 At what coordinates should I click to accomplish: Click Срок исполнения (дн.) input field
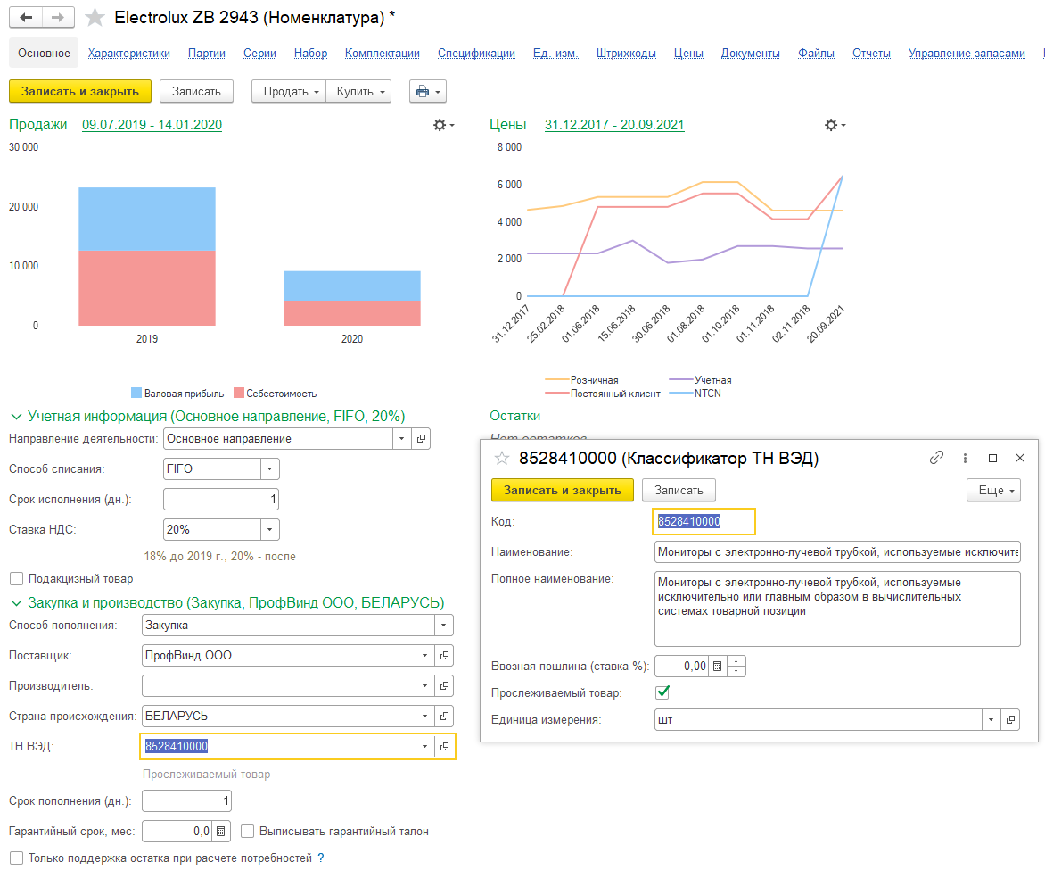pyautogui.click(x=221, y=499)
